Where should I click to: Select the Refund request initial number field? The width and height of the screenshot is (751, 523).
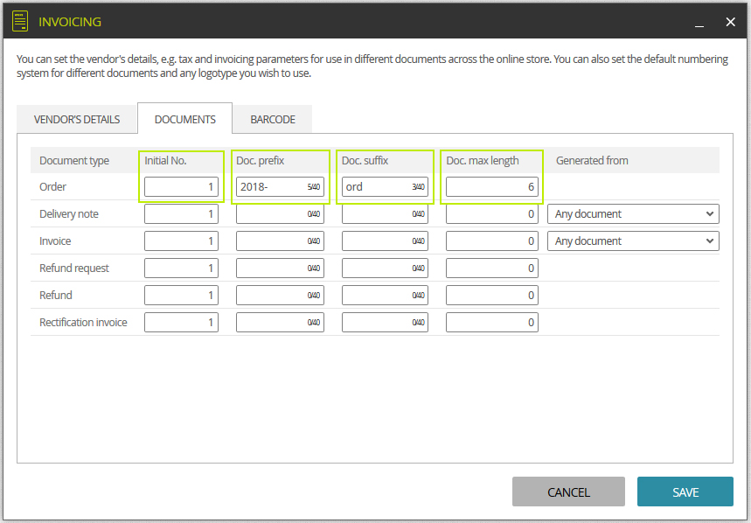[x=181, y=268]
